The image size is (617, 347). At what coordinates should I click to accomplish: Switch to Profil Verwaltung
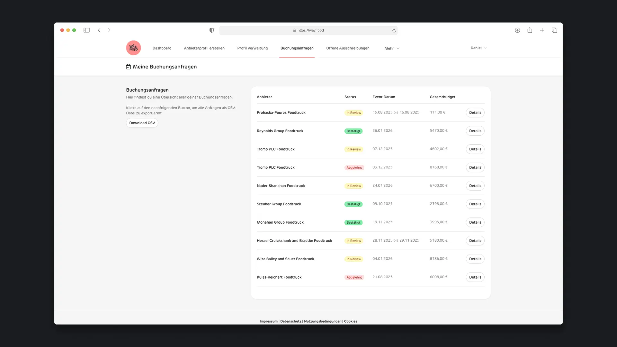[252, 48]
